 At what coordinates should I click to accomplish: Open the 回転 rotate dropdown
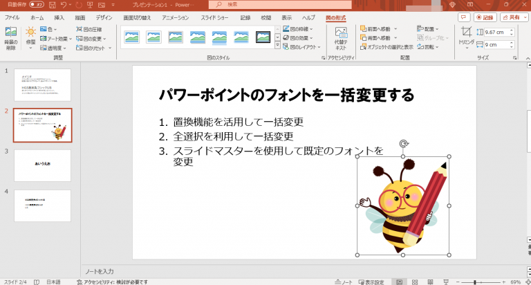coord(427,47)
